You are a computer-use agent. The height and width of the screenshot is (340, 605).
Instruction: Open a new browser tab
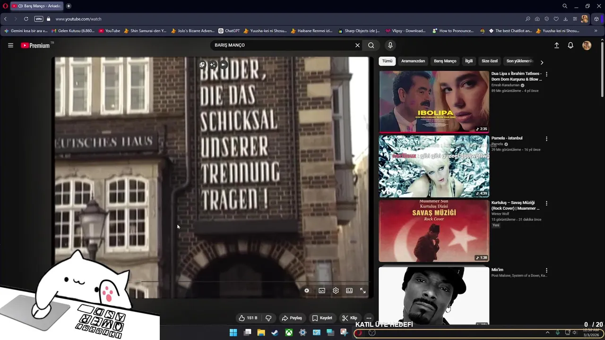pos(69,6)
